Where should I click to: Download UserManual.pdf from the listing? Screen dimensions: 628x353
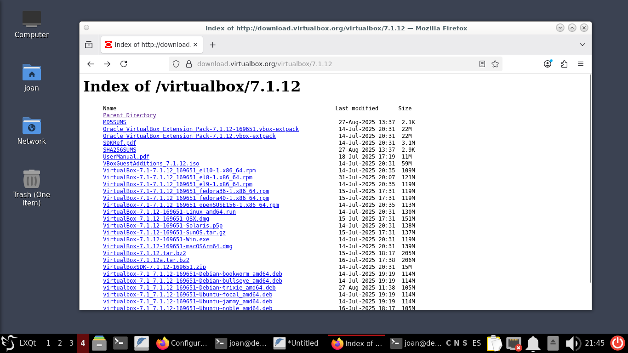pyautogui.click(x=126, y=157)
